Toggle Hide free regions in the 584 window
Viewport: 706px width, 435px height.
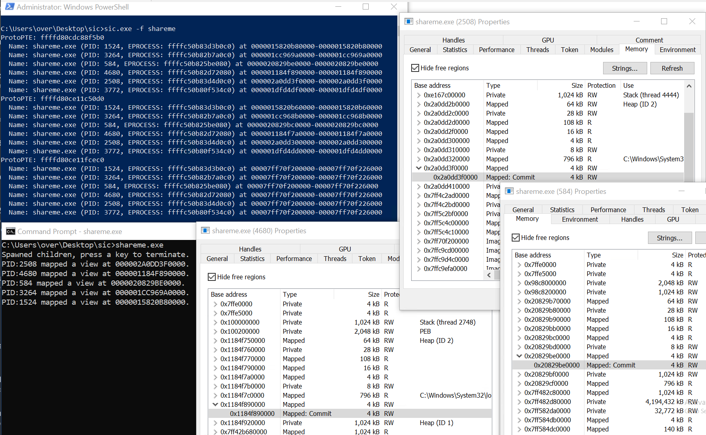(516, 238)
